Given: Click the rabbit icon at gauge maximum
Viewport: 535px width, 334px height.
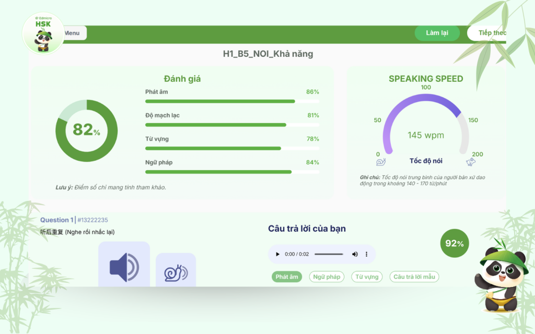Looking at the screenshot, I should [471, 162].
